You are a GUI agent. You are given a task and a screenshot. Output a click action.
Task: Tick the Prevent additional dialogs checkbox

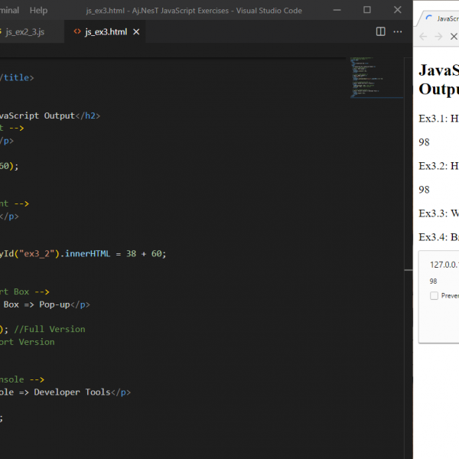[x=435, y=295]
